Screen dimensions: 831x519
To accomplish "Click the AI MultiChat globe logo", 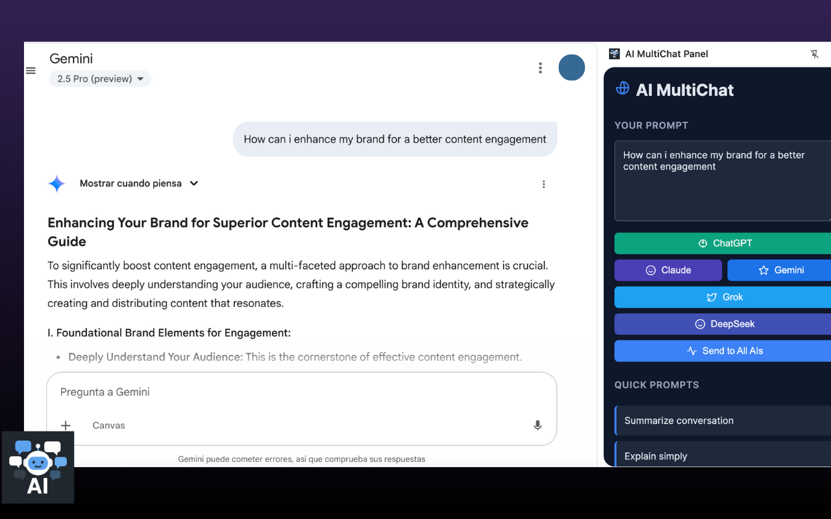I will [x=622, y=88].
